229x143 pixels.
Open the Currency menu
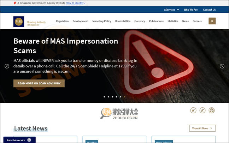pos(140,21)
